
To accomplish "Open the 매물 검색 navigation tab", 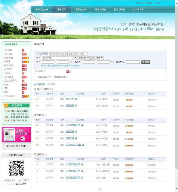I will pos(62,9).
